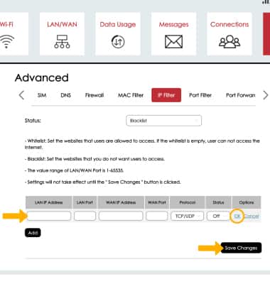Click the Advanced page heading
Screen dimensions: 270x284
42,77
